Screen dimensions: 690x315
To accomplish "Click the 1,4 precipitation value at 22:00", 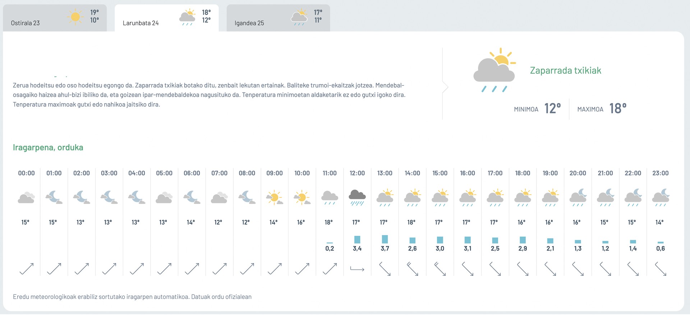I will [633, 248].
